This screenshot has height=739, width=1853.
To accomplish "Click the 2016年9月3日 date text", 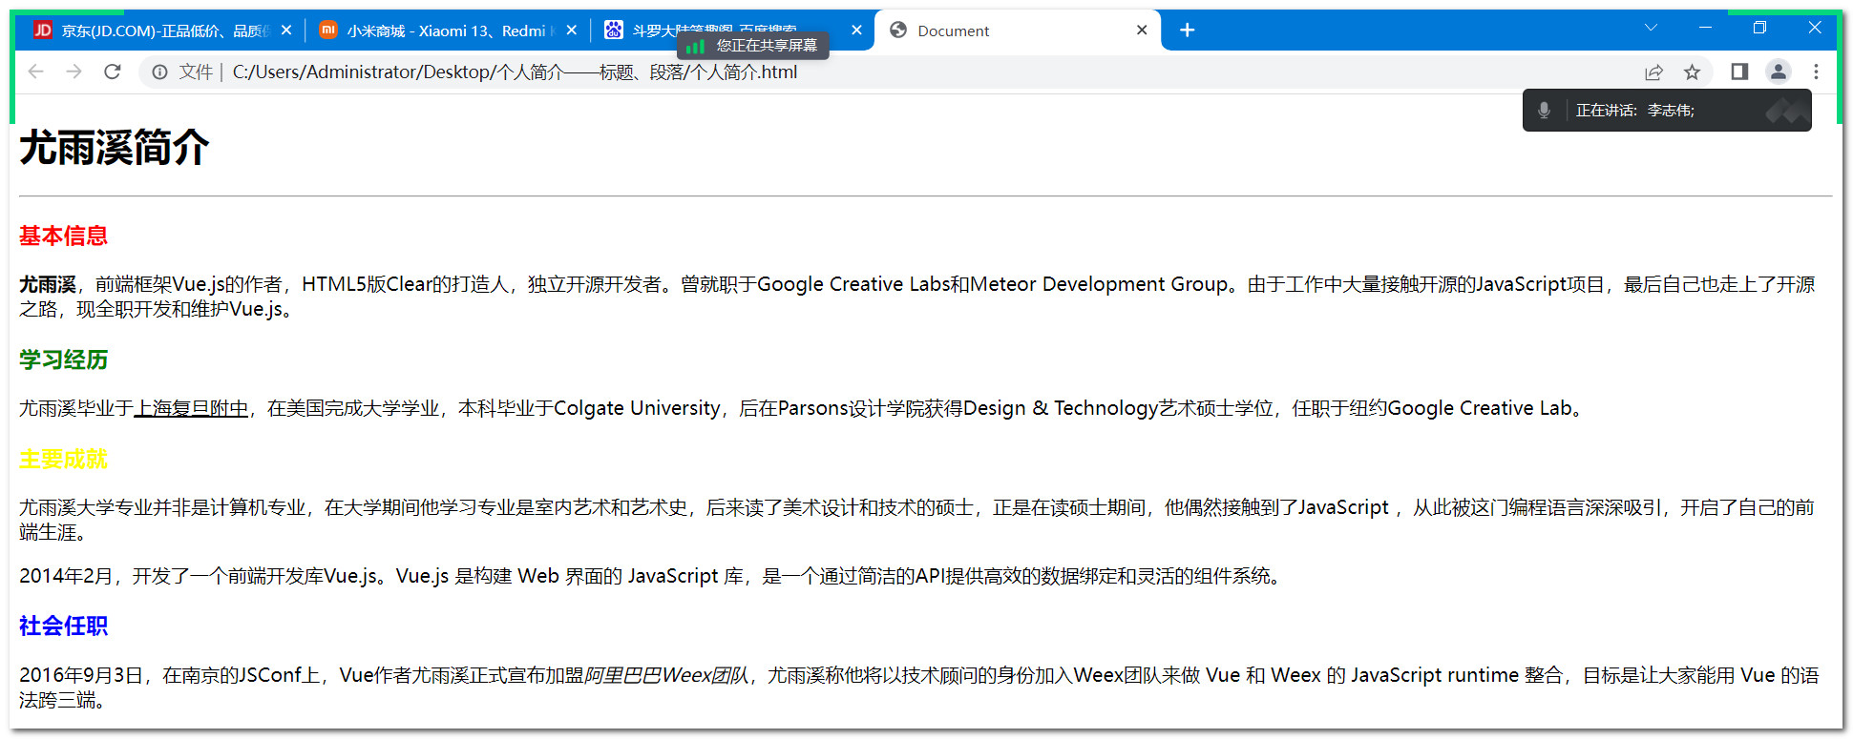I will pos(81,675).
